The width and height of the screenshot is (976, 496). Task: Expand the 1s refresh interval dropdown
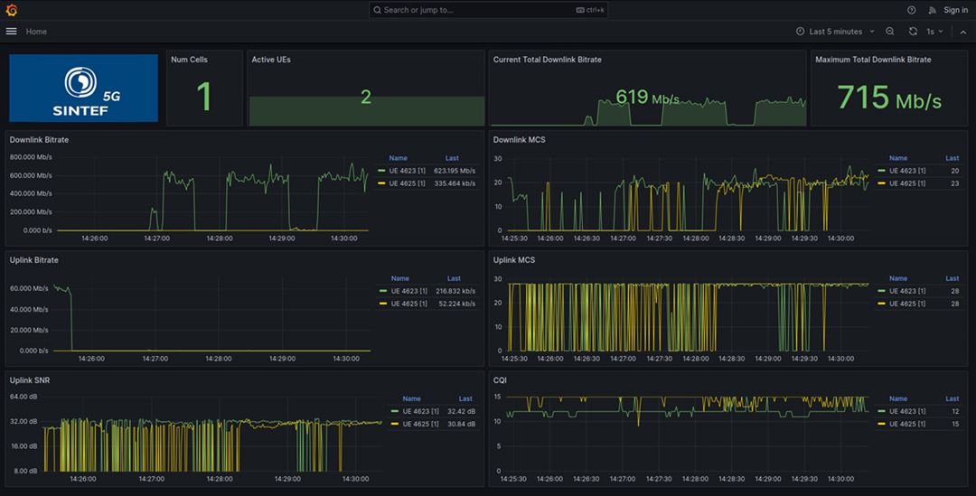[x=935, y=32]
